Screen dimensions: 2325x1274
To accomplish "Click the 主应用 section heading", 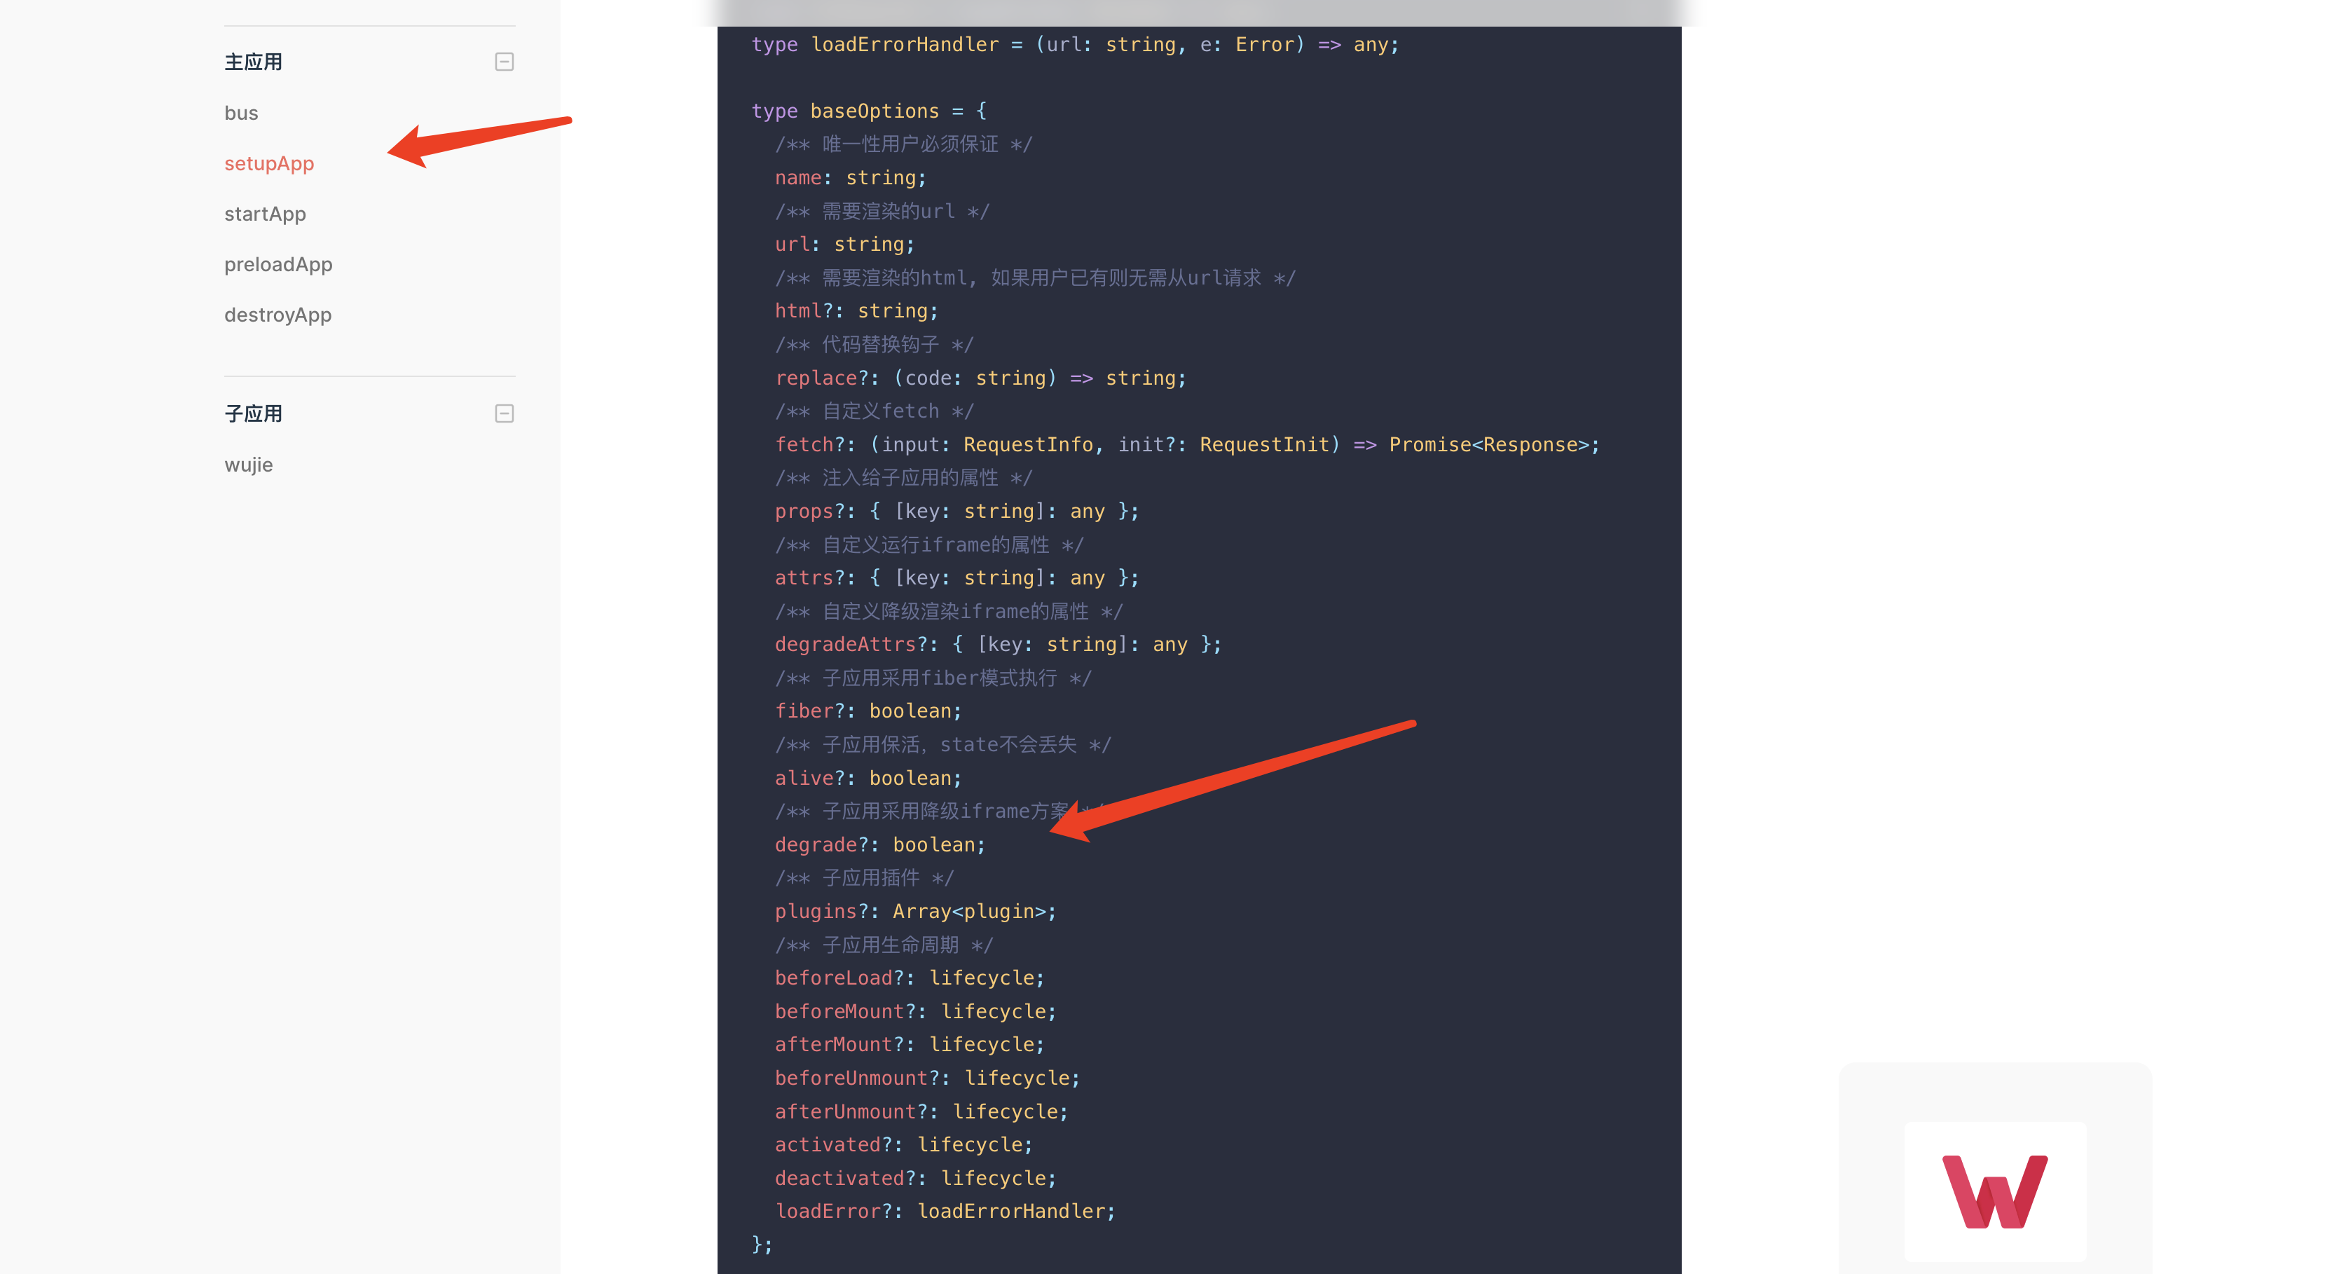I will coord(254,62).
